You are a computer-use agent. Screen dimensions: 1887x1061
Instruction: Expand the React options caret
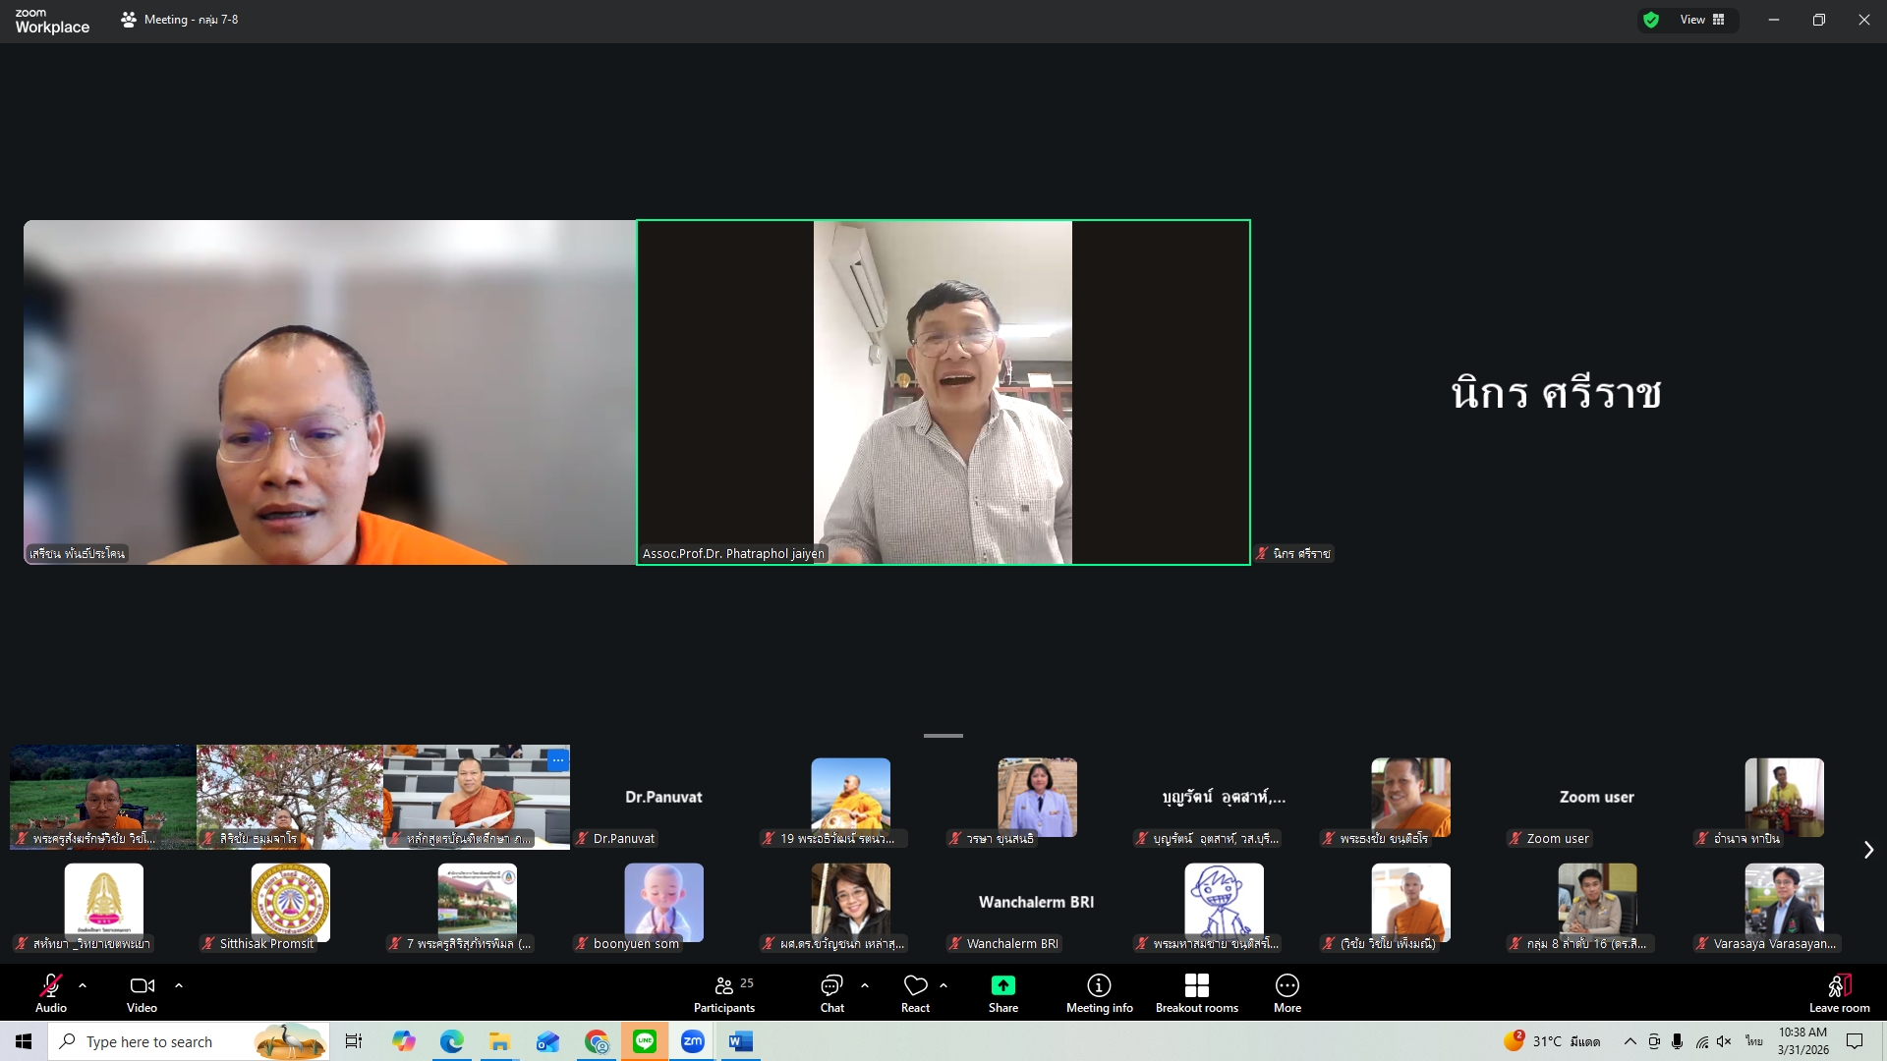coord(943,984)
